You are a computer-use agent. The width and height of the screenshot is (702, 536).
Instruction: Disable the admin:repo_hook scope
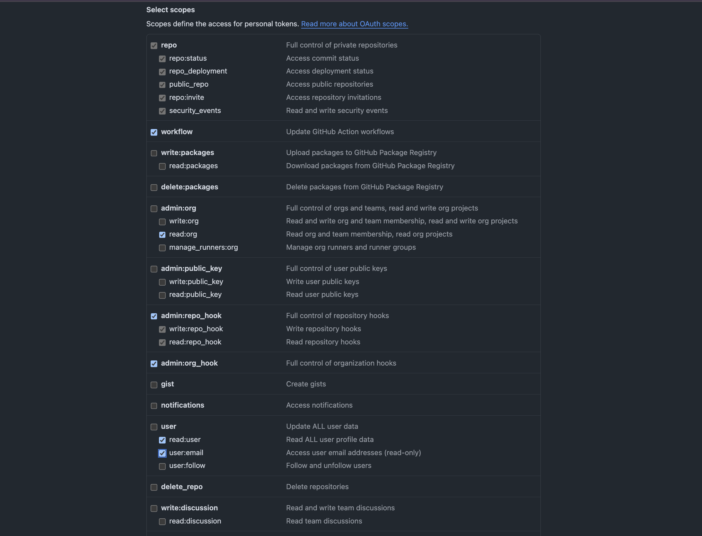[154, 316]
